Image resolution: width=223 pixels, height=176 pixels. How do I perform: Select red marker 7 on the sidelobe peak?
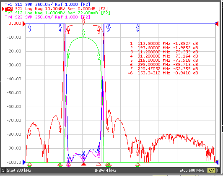[x=109, y=114]
